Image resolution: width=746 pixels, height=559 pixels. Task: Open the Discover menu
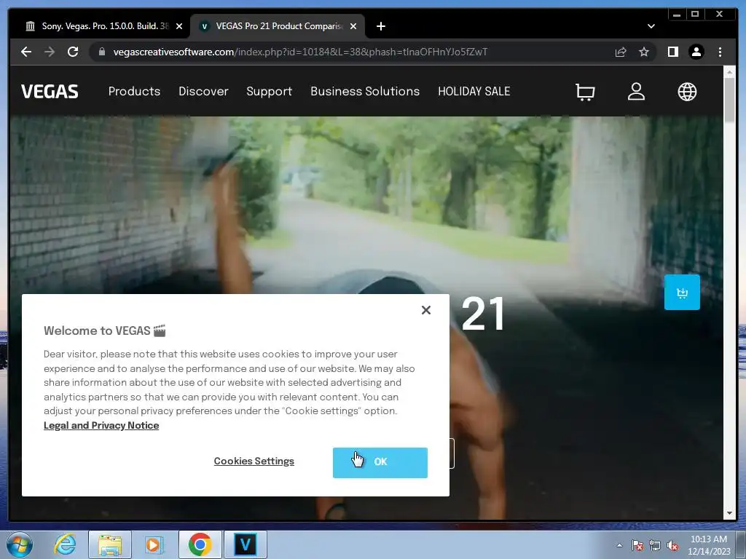pyautogui.click(x=203, y=91)
